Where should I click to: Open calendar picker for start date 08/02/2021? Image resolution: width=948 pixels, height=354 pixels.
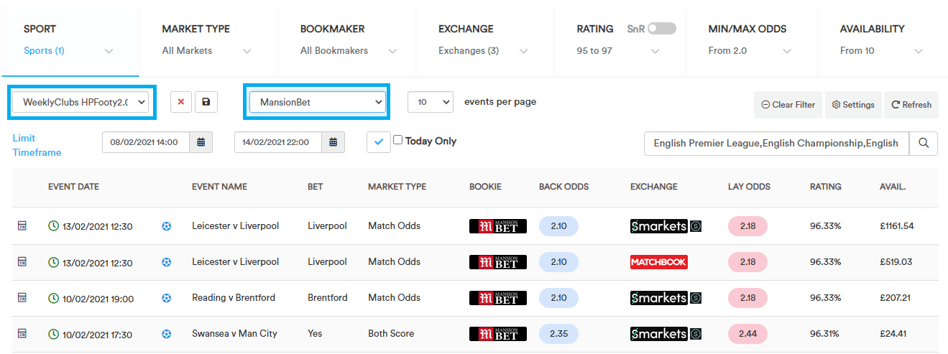click(201, 142)
